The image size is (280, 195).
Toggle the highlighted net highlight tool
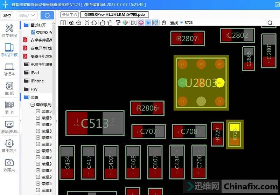coord(155,23)
